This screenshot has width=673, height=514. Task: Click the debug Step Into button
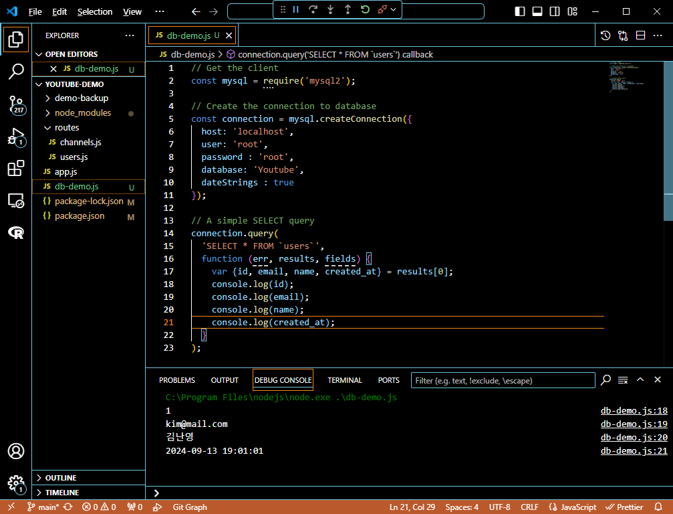tap(331, 9)
